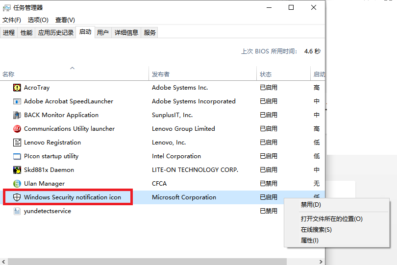Screen dimensions: 397x265
Task: Switch to the 详细信息 tab
Action: (126, 32)
